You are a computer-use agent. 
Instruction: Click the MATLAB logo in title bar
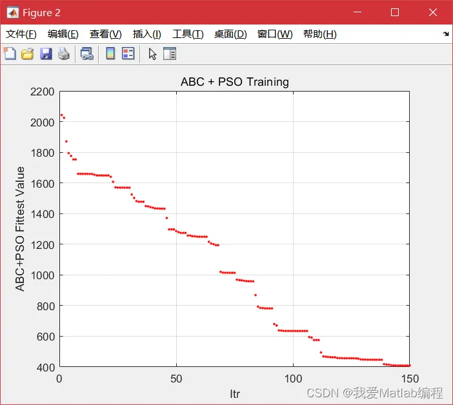tap(13, 13)
